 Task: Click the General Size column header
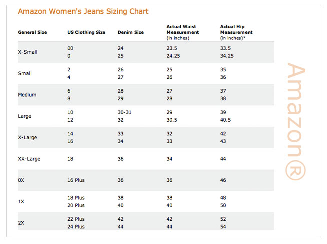32,32
